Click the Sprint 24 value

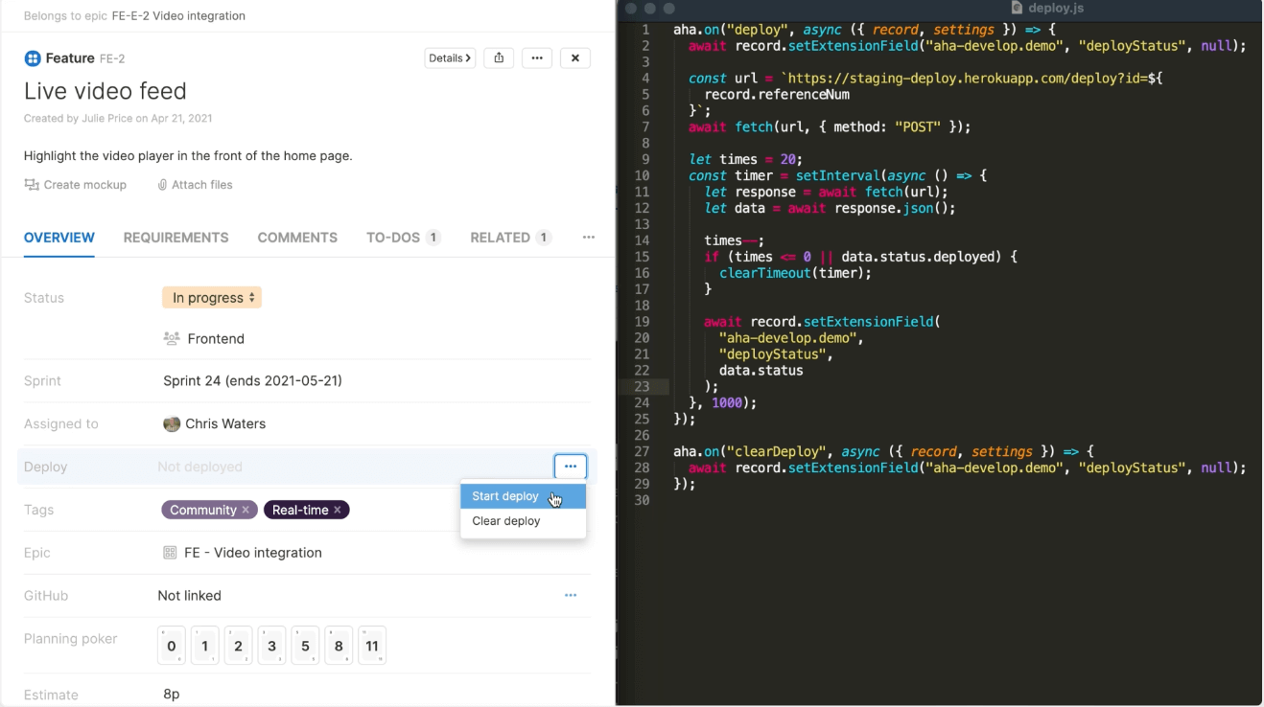coord(252,381)
